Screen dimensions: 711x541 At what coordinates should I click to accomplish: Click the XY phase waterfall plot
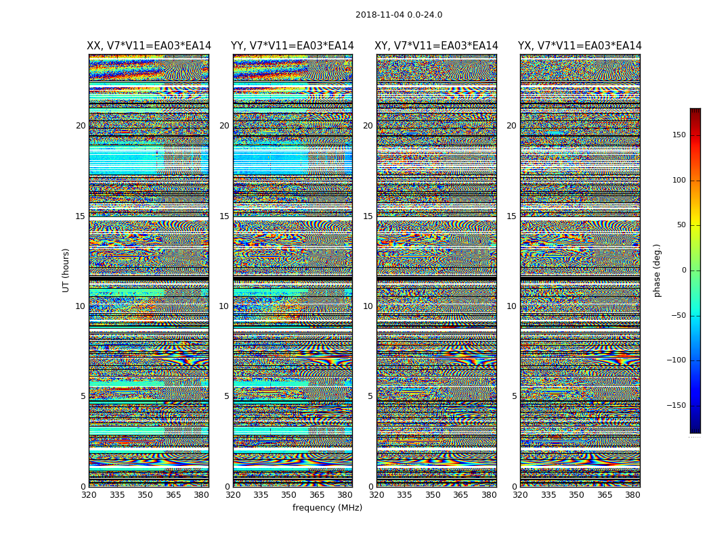[436, 270]
